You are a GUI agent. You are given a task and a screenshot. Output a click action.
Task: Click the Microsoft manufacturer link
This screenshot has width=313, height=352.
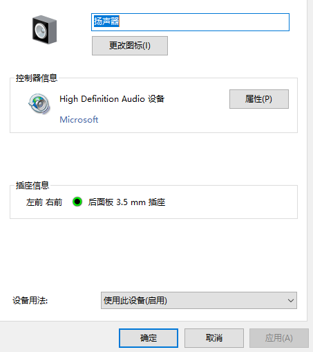tap(79, 120)
